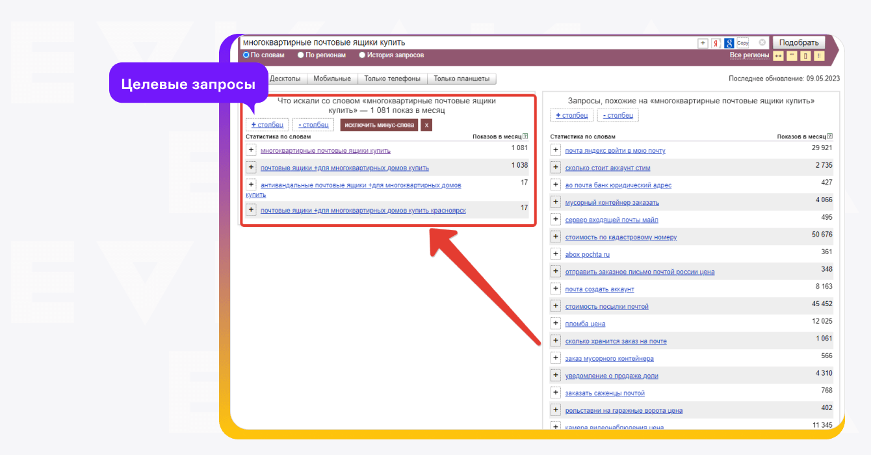Click help icon by left 'Показов в месяц'

click(x=525, y=136)
